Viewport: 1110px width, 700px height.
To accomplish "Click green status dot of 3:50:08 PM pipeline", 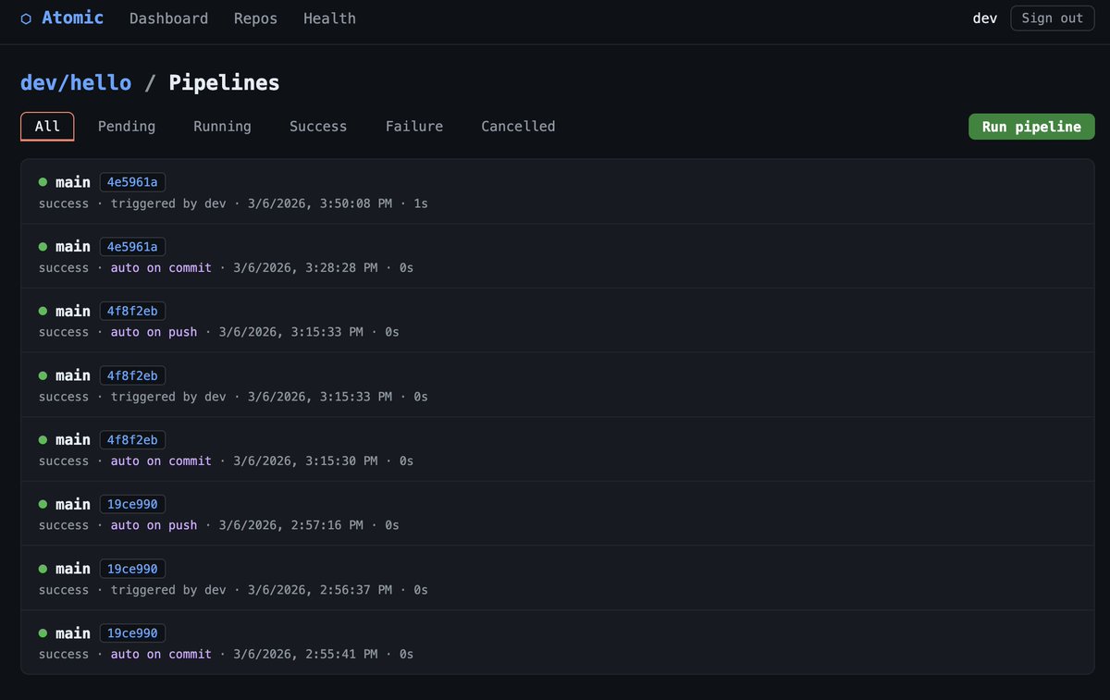I will [43, 182].
